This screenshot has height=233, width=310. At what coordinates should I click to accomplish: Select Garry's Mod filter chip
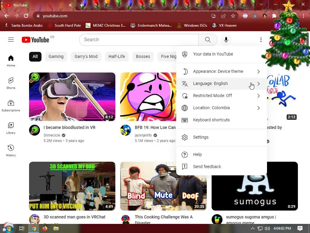pyautogui.click(x=86, y=56)
